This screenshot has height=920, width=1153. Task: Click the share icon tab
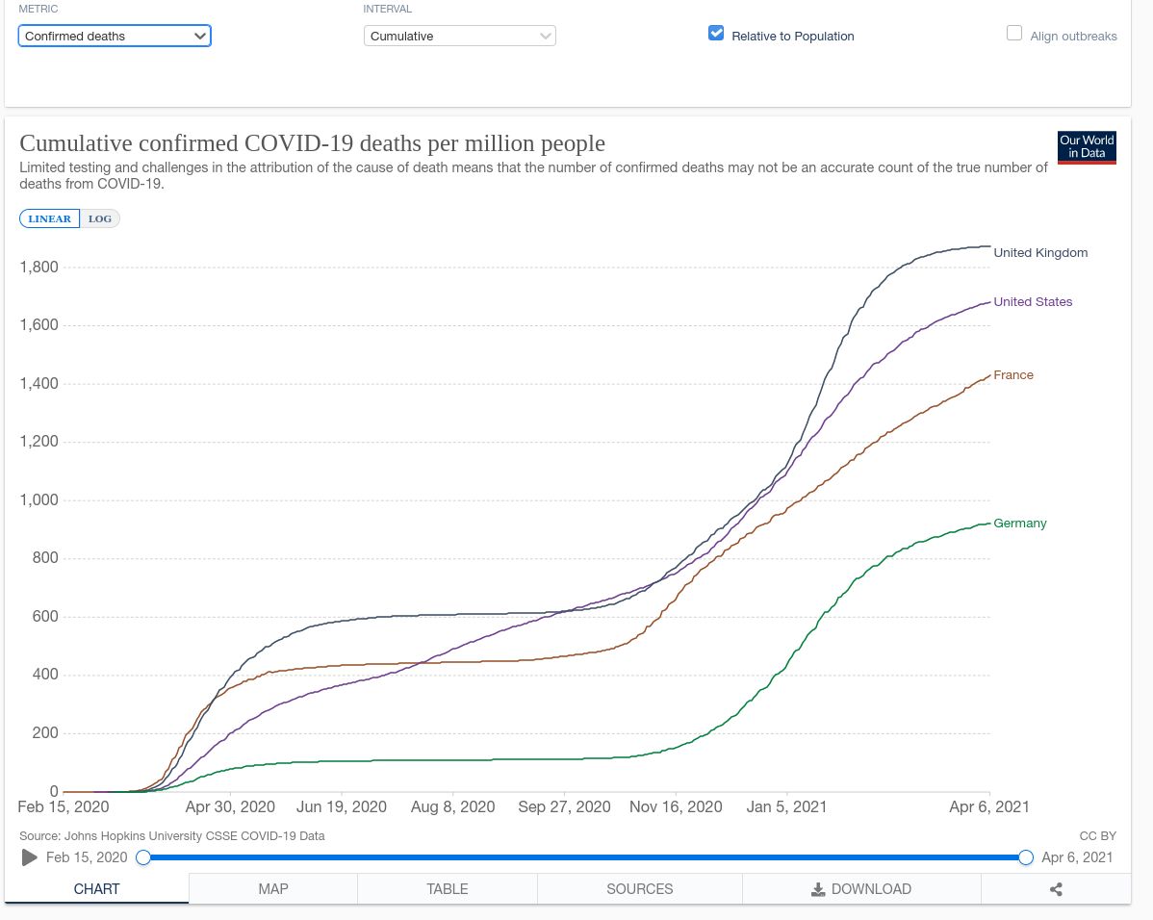pyautogui.click(x=1056, y=889)
